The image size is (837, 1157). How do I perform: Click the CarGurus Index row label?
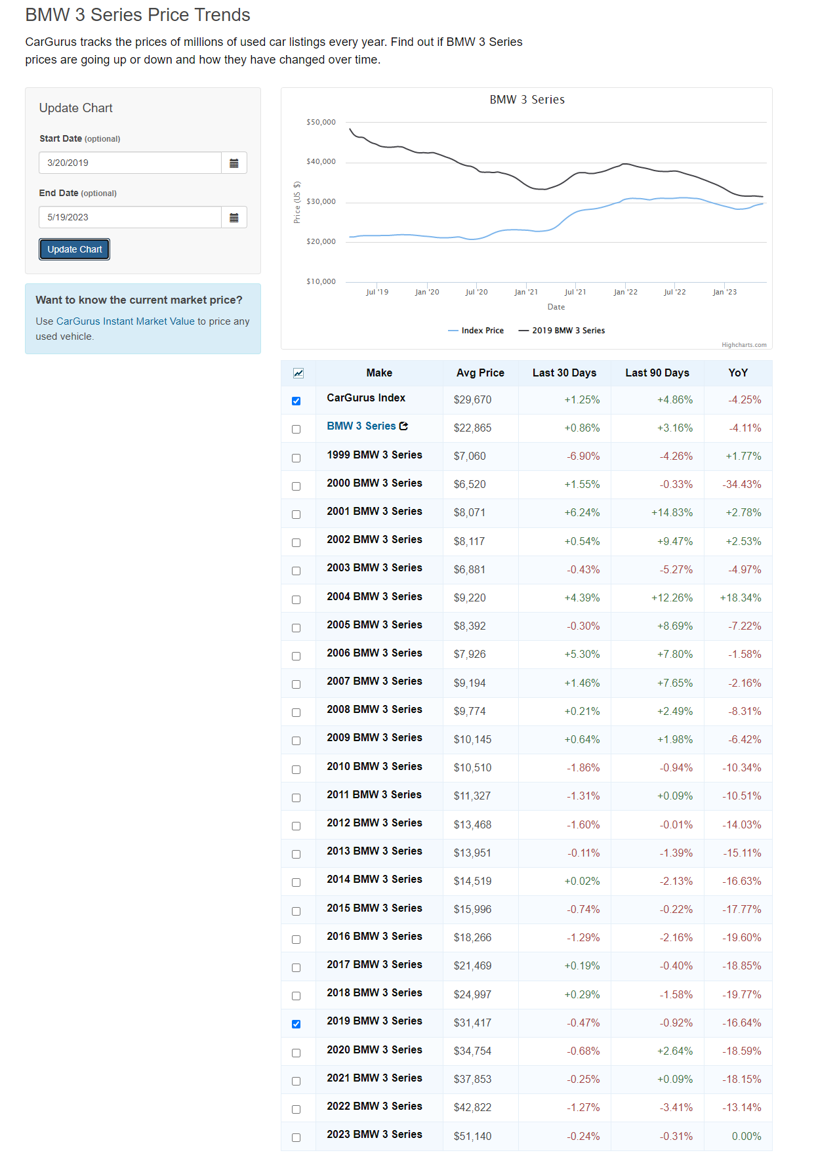(366, 398)
